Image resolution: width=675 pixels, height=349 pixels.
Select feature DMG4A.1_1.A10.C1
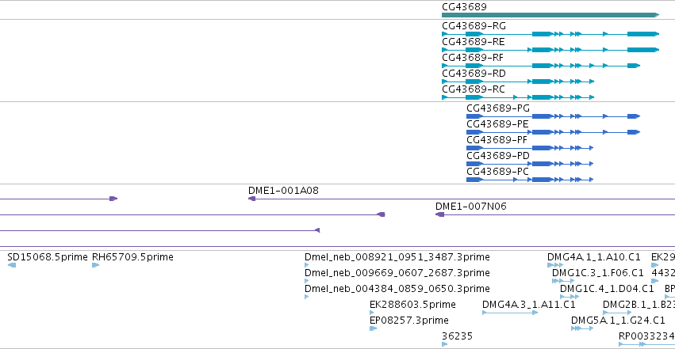pyautogui.click(x=555, y=265)
